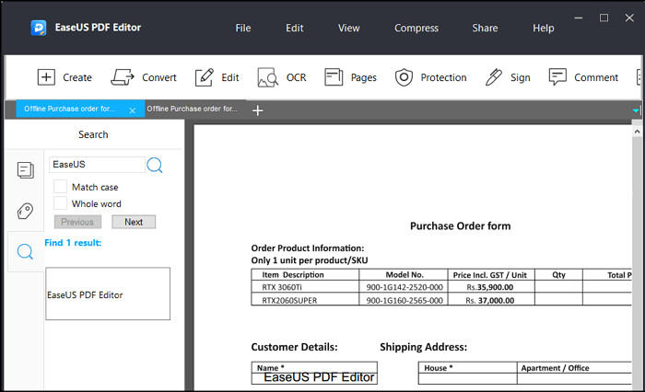
Task: Click the EaseUS PDF Editor logo icon
Action: tap(39, 28)
